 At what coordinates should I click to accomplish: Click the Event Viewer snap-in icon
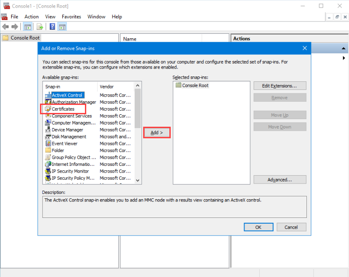coord(48,144)
